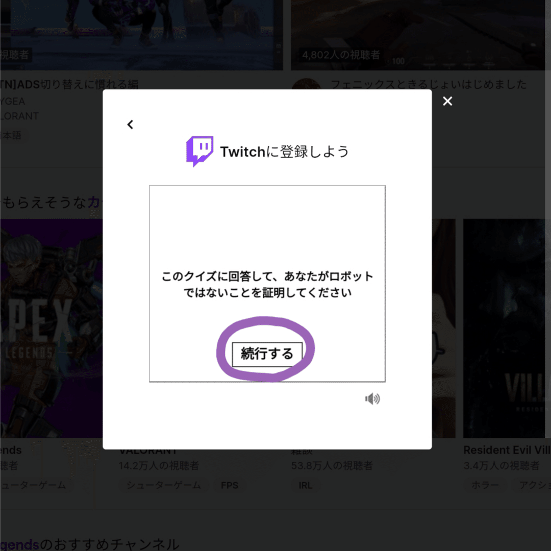Image resolution: width=551 pixels, height=551 pixels.
Task: Click the シューターゲーム tag under VALORANT
Action: (163, 485)
